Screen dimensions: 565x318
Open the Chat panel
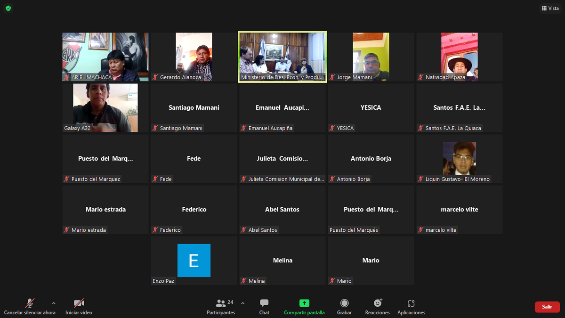point(264,307)
